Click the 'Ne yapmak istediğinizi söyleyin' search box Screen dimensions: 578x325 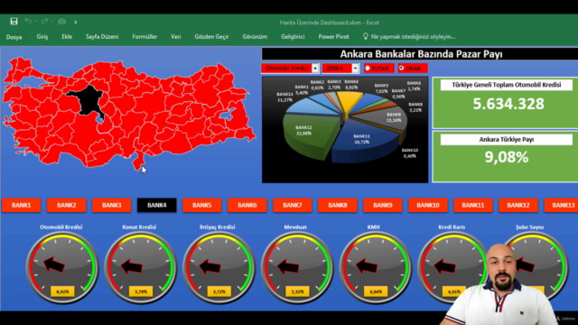coord(413,36)
